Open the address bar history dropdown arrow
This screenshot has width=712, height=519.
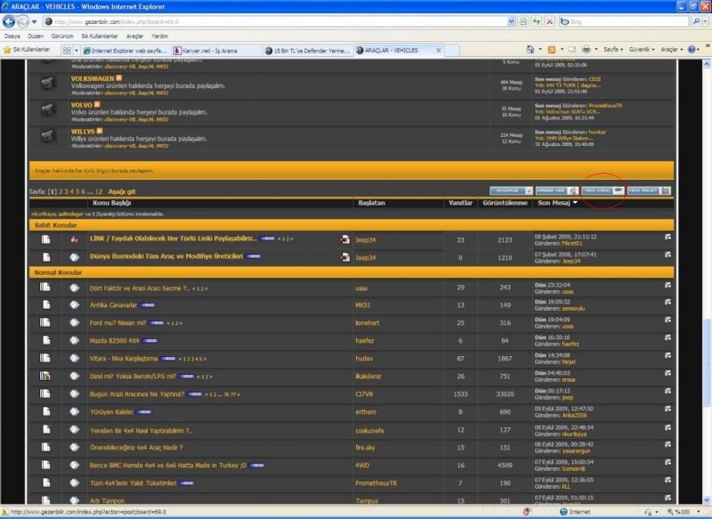tap(511, 21)
